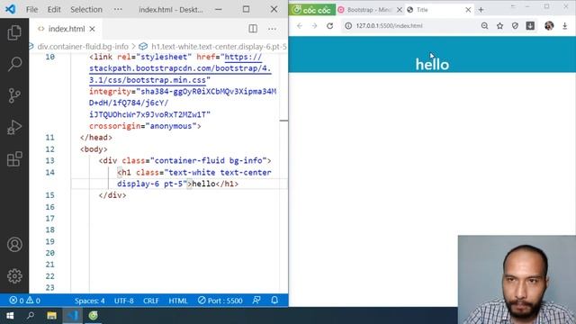Open notifications bell in status bar
This screenshot has height=324, width=576.
(x=274, y=300)
